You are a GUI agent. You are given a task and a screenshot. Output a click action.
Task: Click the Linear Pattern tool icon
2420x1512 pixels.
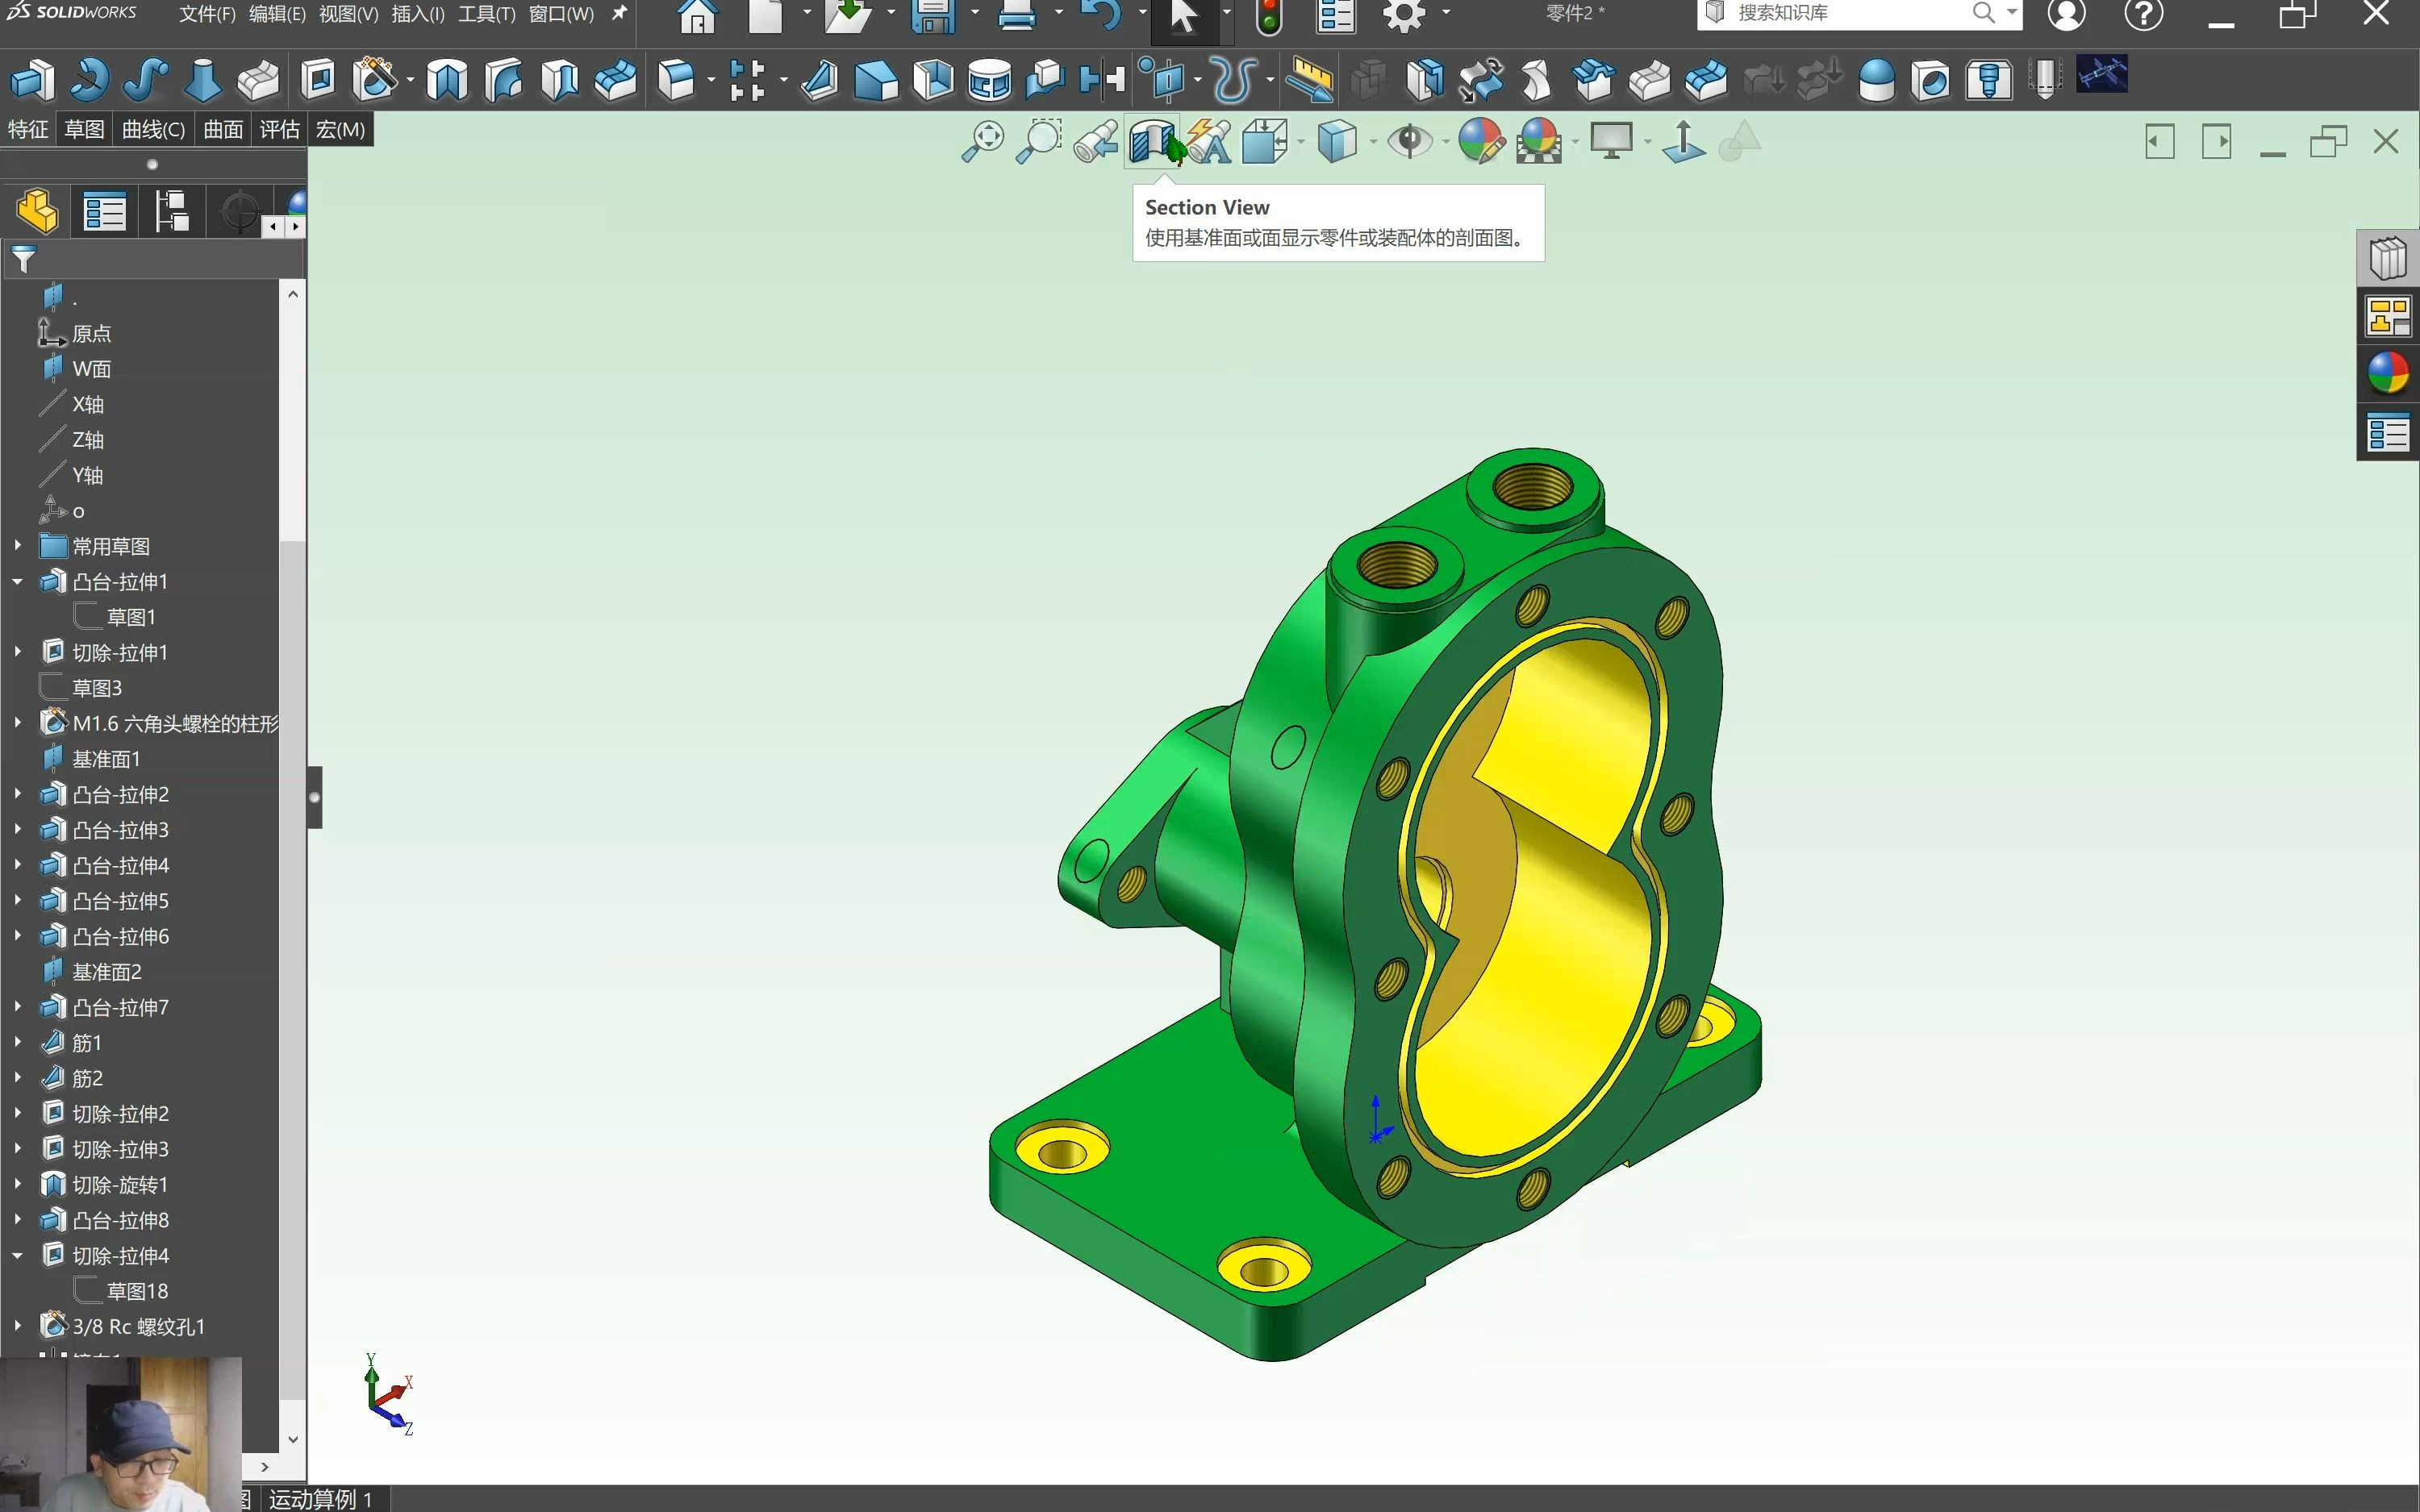[746, 80]
